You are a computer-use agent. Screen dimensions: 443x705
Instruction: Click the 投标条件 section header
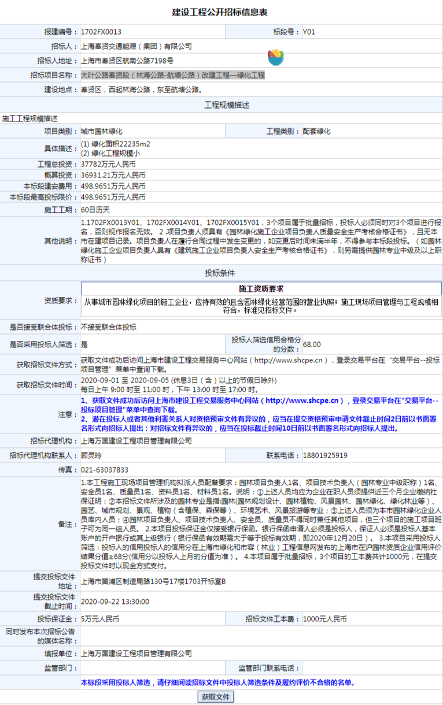click(221, 273)
